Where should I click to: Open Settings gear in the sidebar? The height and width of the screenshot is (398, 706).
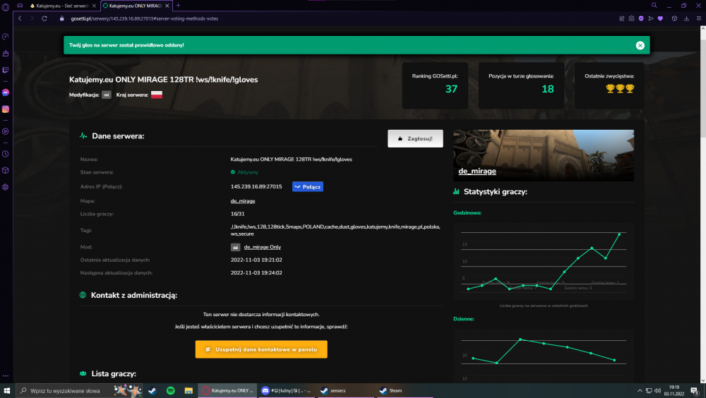tap(6, 187)
